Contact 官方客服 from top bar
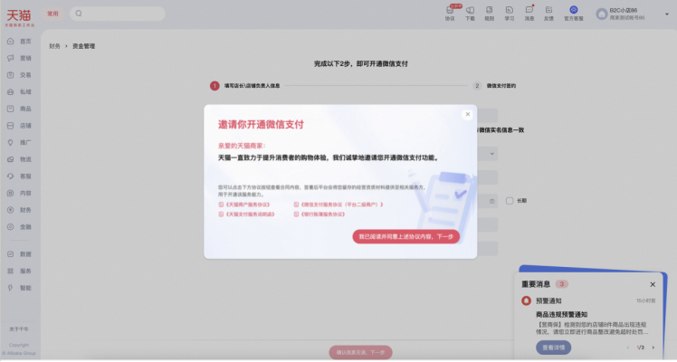 coord(574,14)
